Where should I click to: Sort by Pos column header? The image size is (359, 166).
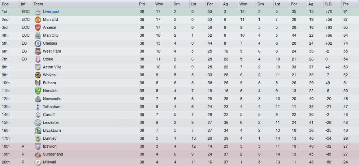point(10,4)
